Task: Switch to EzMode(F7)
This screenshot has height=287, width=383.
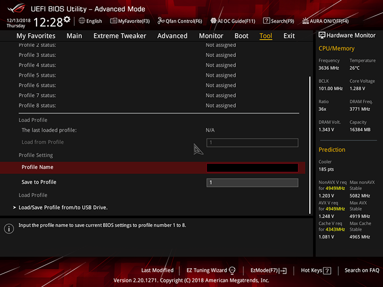Action: [x=264, y=270]
